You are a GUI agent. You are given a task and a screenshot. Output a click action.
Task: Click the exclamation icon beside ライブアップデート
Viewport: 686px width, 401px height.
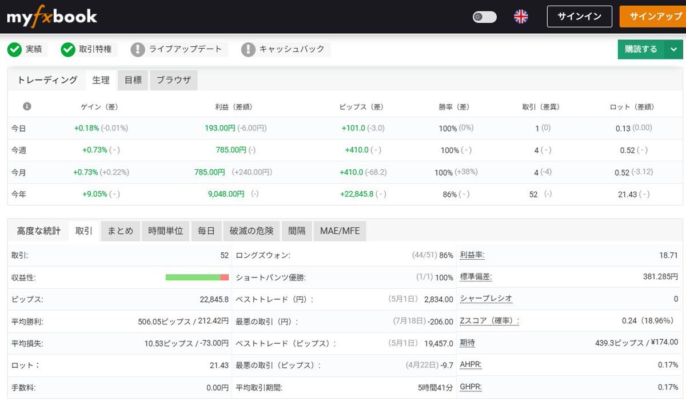138,50
